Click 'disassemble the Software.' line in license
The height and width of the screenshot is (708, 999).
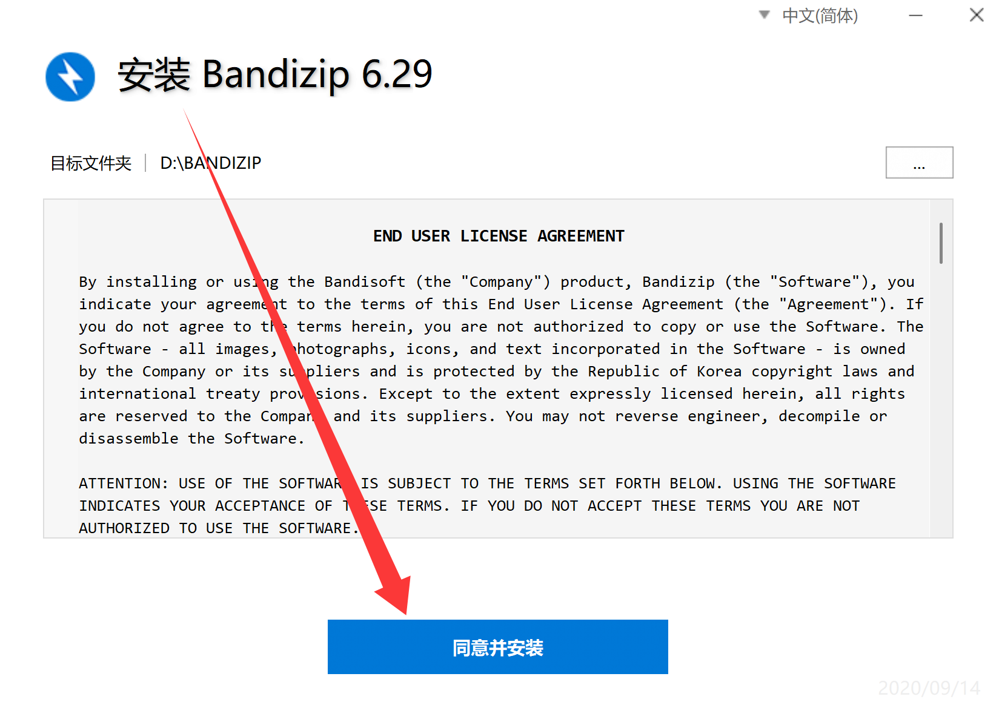click(x=191, y=438)
